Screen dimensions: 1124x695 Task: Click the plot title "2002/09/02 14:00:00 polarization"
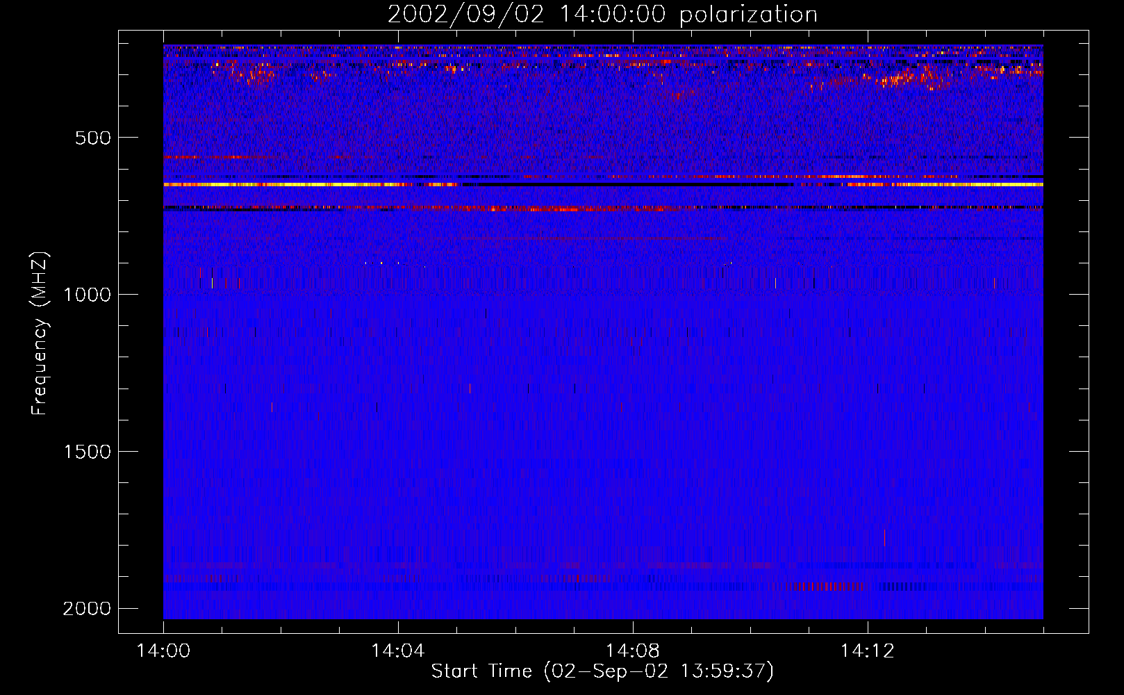[602, 15]
